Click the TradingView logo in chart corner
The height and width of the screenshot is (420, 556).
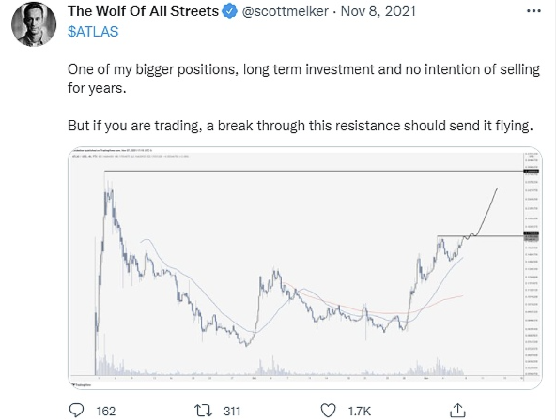point(81,385)
